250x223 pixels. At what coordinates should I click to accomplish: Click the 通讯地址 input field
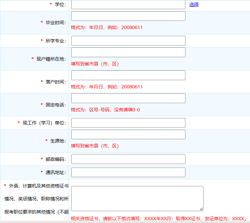click(x=128, y=172)
